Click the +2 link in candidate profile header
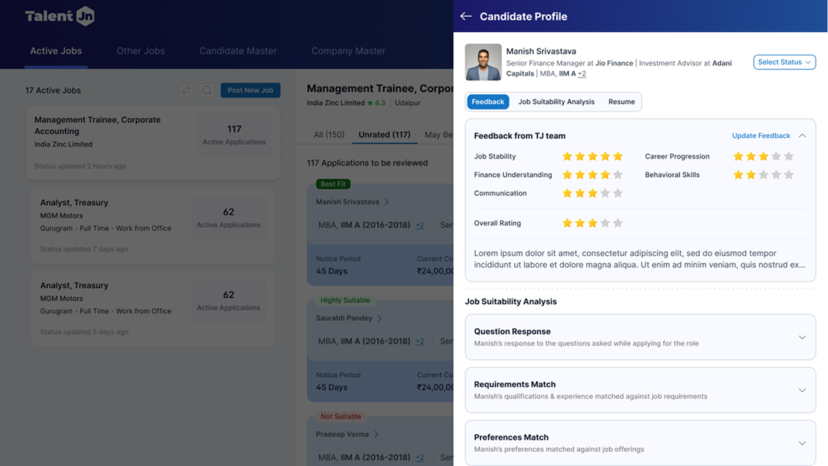The image size is (828, 466). (x=582, y=73)
